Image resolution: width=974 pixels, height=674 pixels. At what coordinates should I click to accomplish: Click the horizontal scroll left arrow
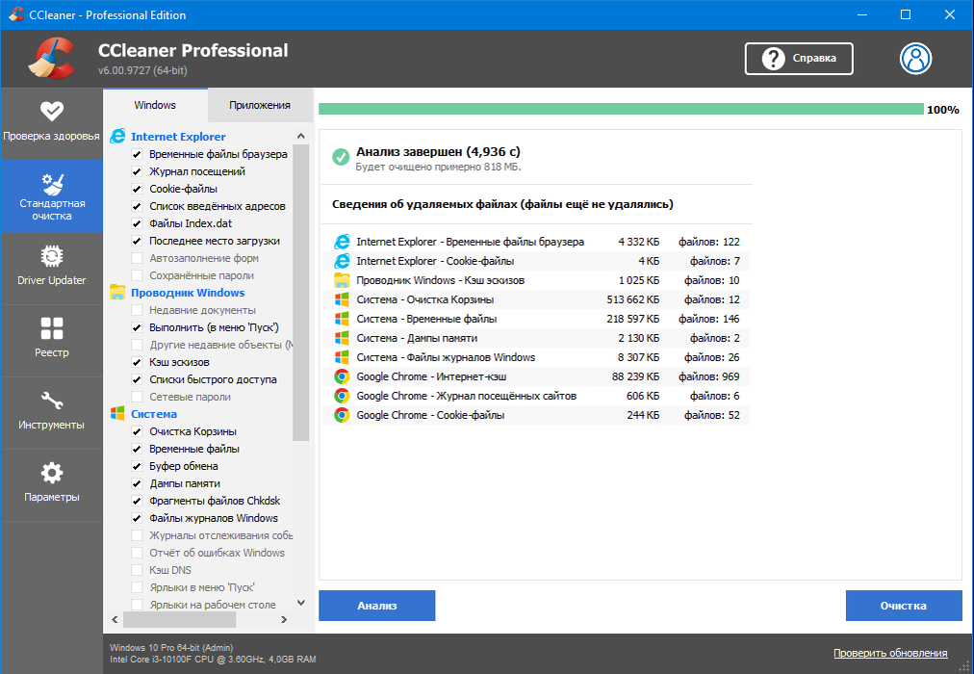pyautogui.click(x=115, y=619)
